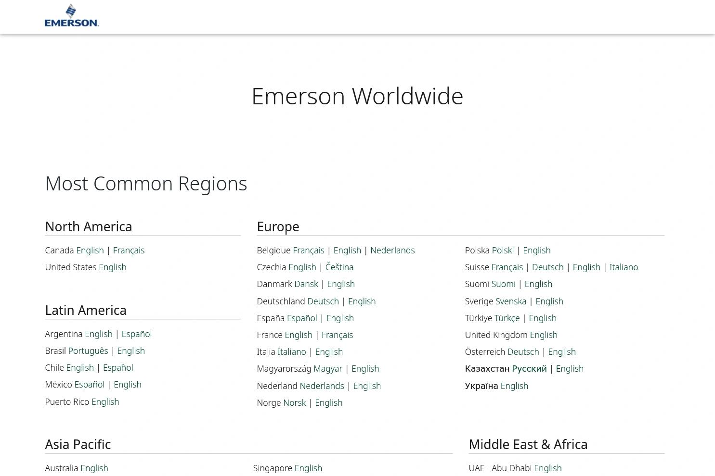Open Suisse English link
Viewport: 715px width, 476px height.
click(586, 267)
